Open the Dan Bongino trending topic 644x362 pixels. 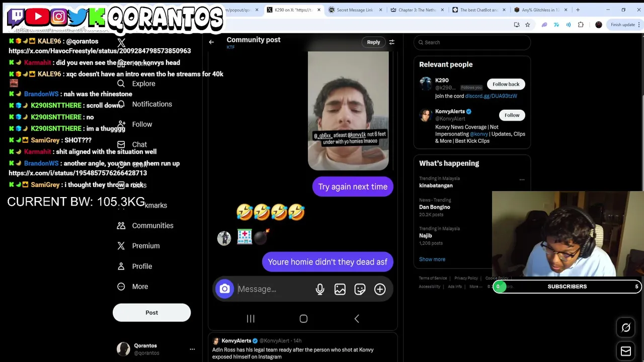click(435, 207)
